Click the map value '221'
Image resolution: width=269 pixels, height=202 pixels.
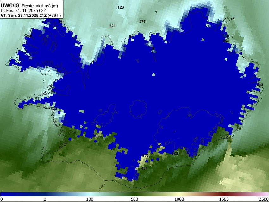(112, 26)
